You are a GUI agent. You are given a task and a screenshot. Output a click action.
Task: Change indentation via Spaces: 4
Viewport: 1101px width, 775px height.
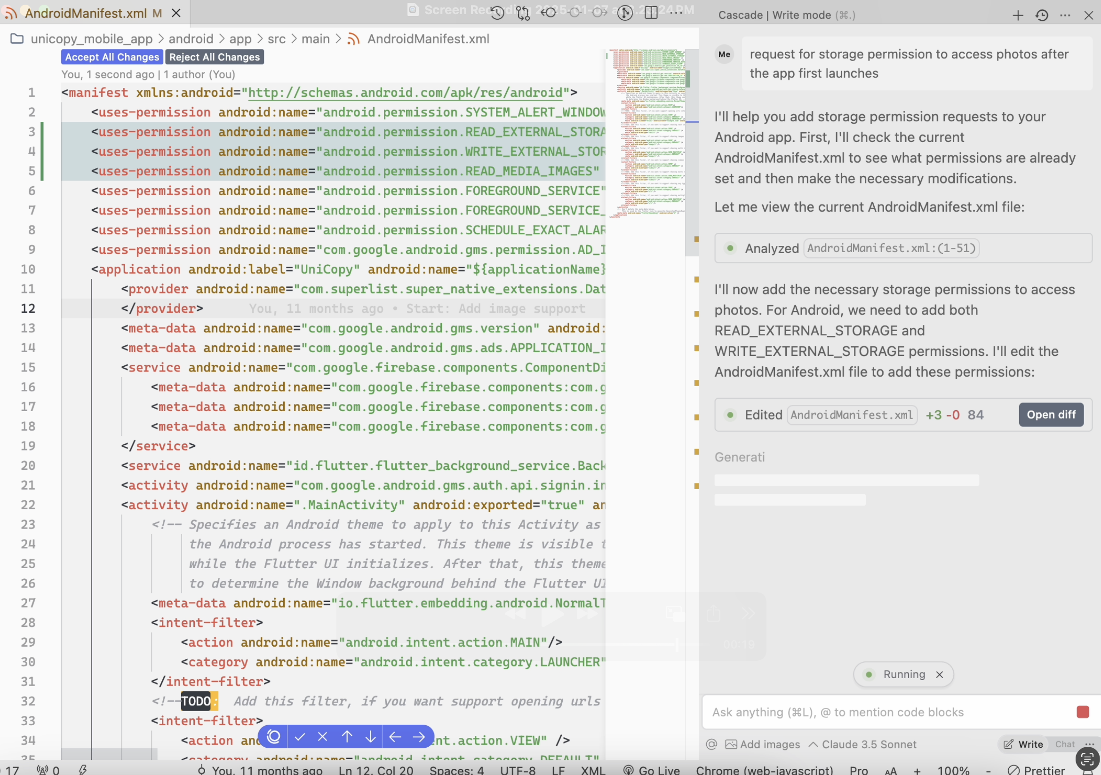pyautogui.click(x=456, y=770)
